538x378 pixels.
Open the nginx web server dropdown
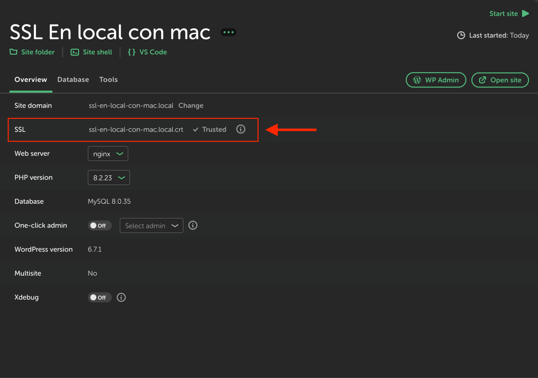108,154
